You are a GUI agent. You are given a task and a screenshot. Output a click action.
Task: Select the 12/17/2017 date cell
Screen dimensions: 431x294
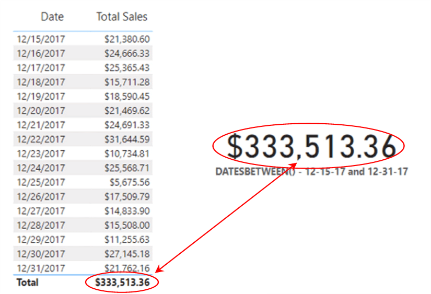tap(41, 68)
